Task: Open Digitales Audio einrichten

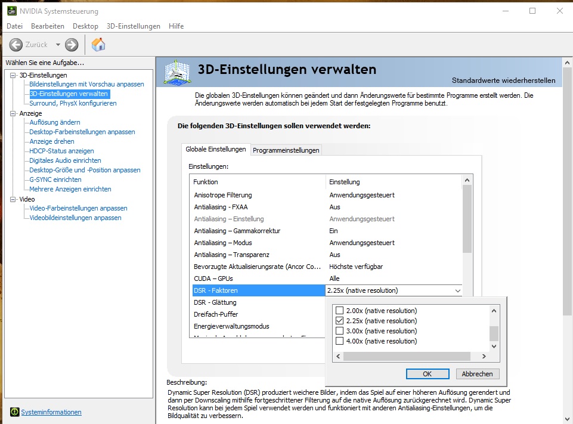Action: pos(65,160)
